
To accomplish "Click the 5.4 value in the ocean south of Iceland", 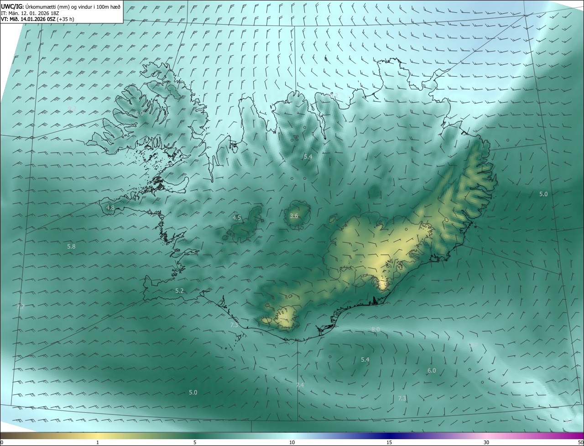I will [x=365, y=360].
